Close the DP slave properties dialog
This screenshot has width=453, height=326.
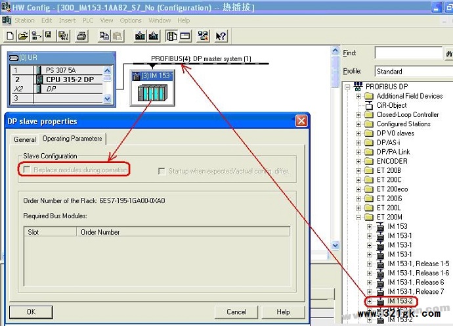coord(301,121)
